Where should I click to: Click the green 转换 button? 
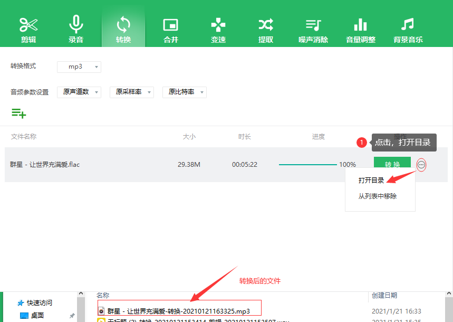pos(392,163)
